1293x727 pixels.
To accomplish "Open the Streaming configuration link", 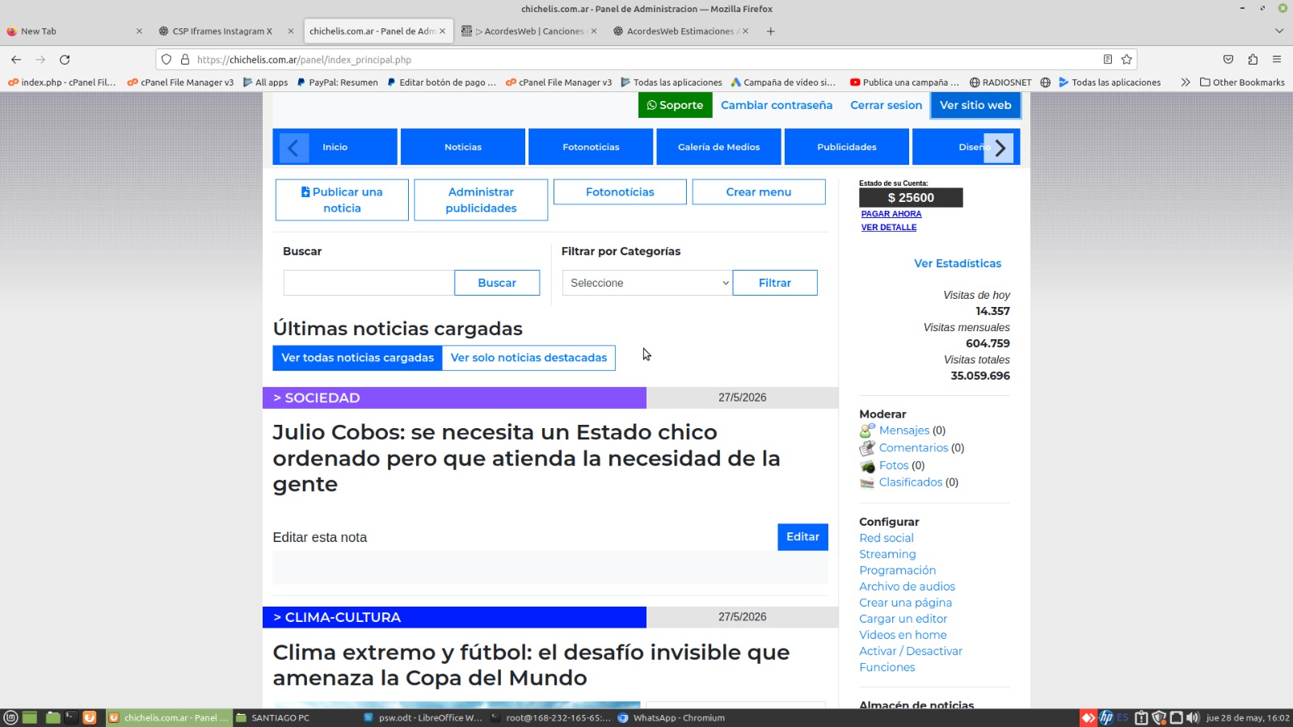I will point(887,554).
